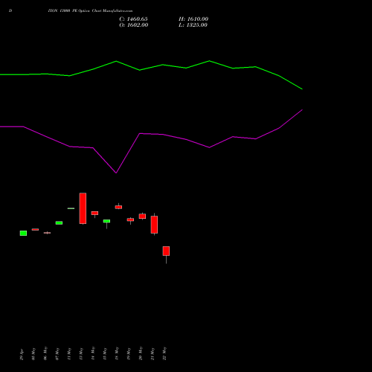Click the '11 May' date axis label
This screenshot has width=372, height=372.
[69, 354]
